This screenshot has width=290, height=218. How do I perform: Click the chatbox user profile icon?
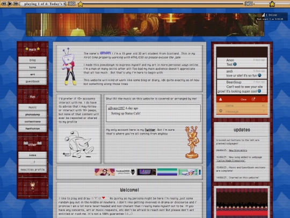221,100
